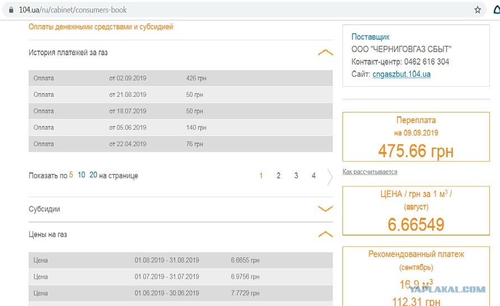Bookmark this page with the star icon
500x306 pixels.
[478, 10]
